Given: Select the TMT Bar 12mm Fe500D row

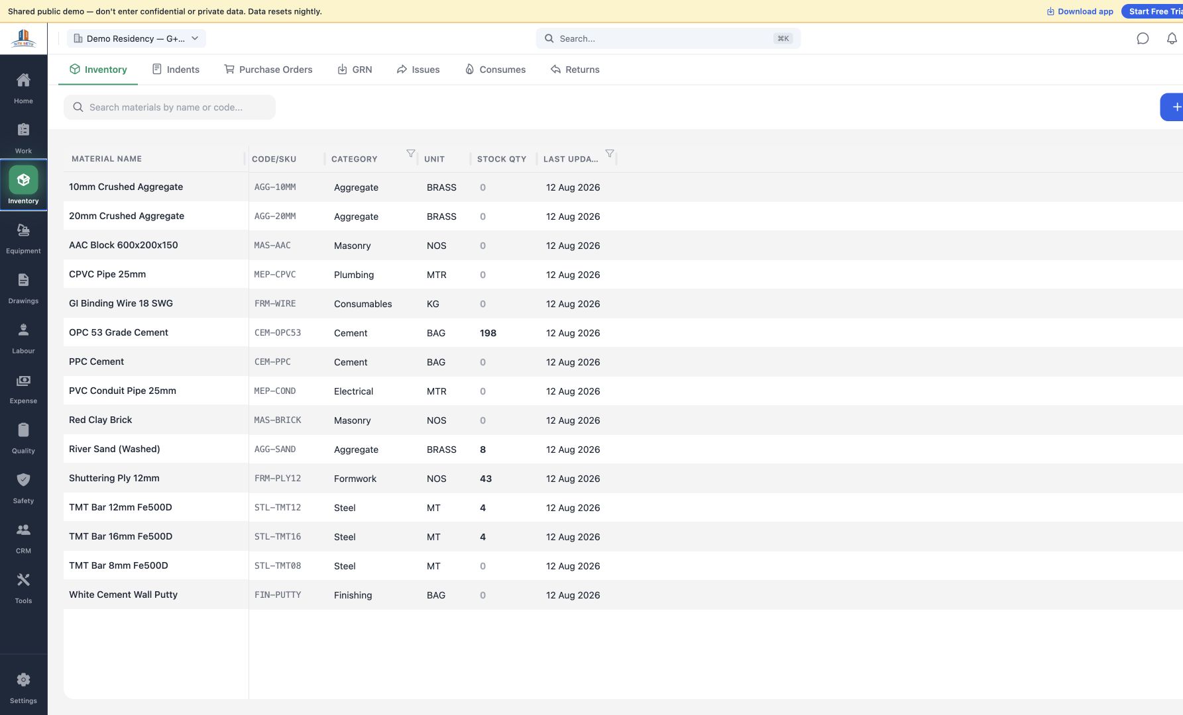Looking at the screenshot, I should [623, 508].
